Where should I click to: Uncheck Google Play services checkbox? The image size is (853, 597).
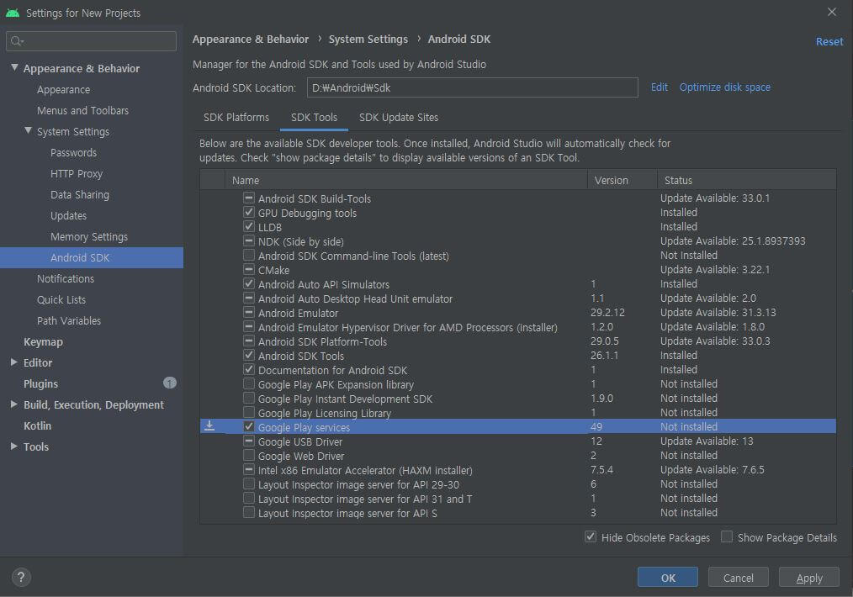coord(249,426)
